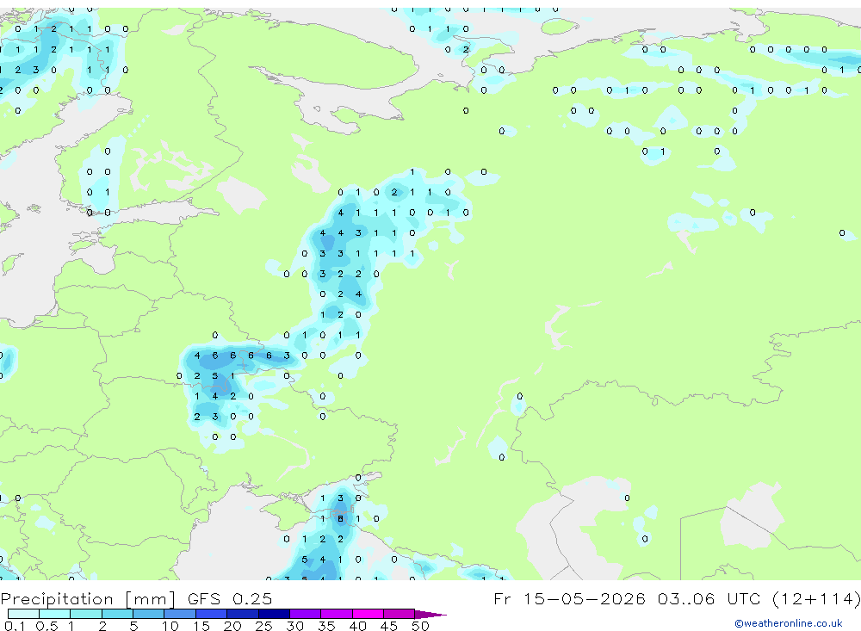Screen dimensions: 861x631
Task: Select the magenta swatch between 40 and 45
Action: [368, 614]
